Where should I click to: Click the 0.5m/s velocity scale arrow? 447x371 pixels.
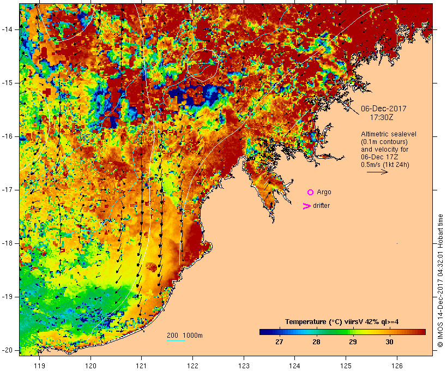[x=377, y=172]
